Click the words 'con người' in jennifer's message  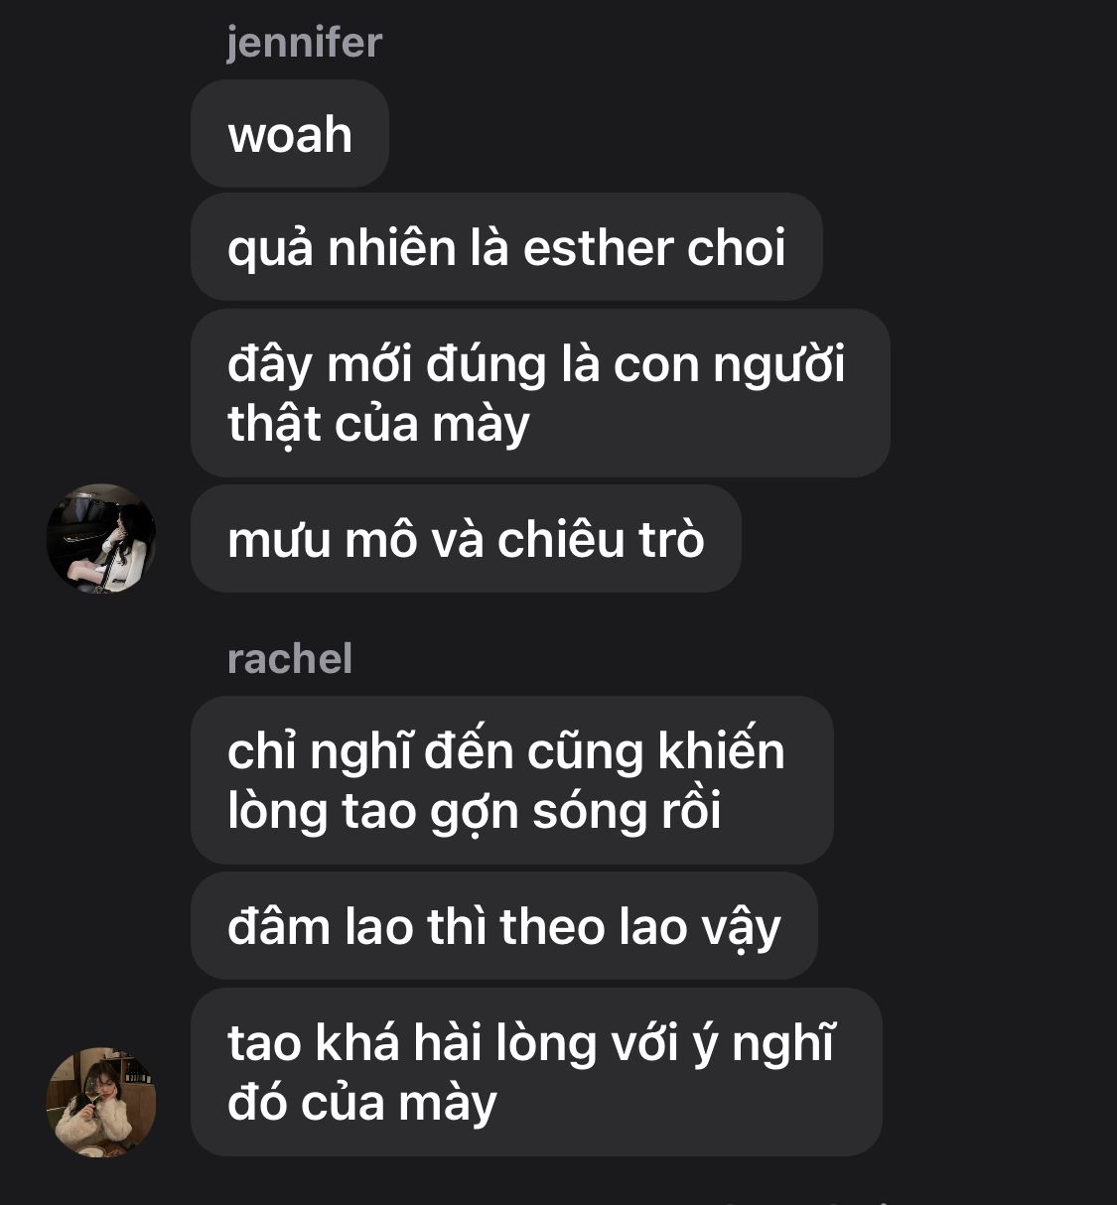tap(730, 366)
